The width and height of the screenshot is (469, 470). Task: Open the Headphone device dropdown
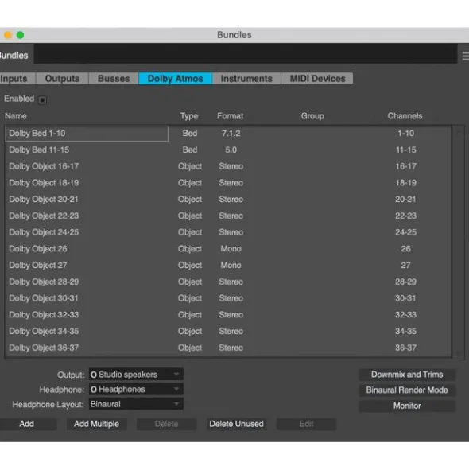click(136, 390)
